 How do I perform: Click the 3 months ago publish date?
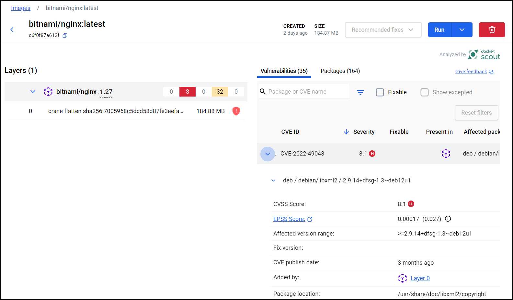(416, 263)
